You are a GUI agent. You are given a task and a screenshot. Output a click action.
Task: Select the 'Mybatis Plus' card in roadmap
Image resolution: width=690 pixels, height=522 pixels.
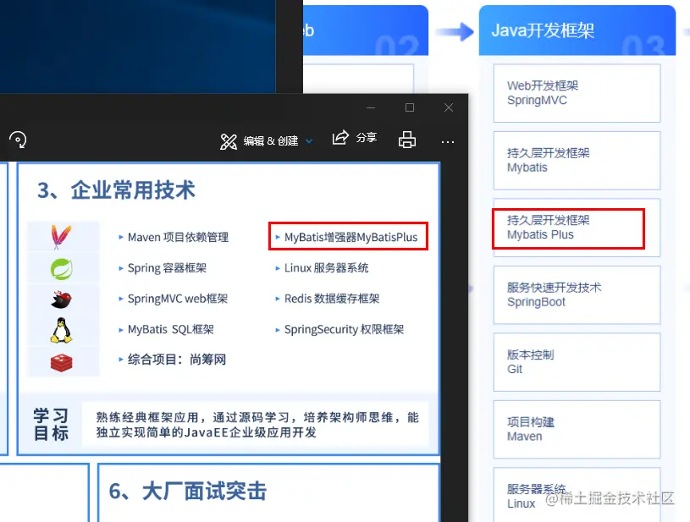(x=577, y=228)
